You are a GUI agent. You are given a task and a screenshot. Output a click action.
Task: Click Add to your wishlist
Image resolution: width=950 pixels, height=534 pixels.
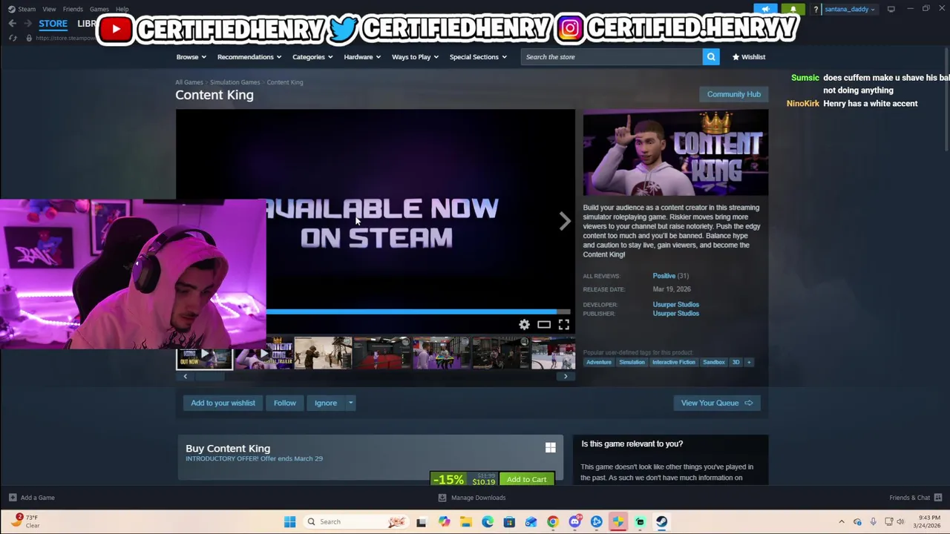tap(223, 403)
